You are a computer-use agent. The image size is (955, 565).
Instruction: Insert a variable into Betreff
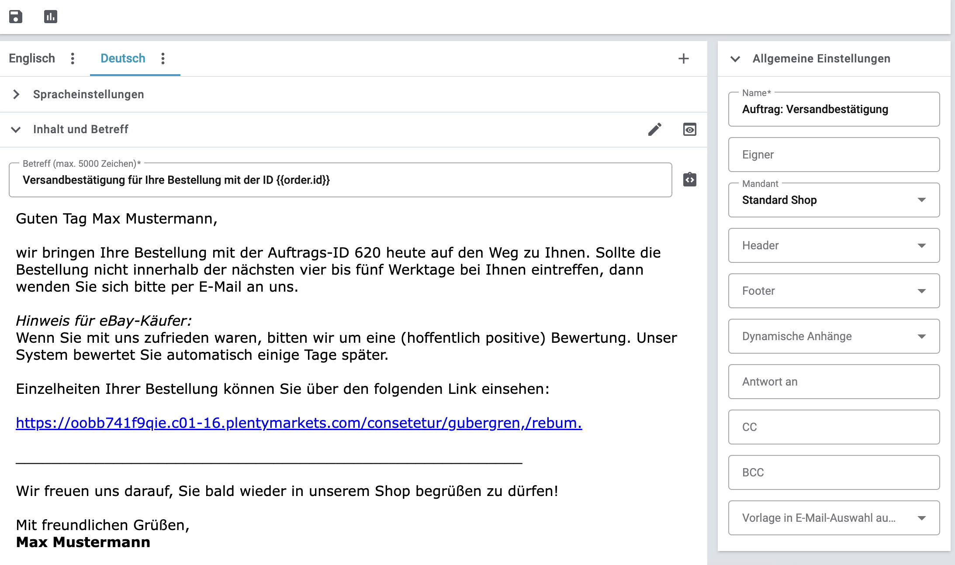pyautogui.click(x=689, y=179)
